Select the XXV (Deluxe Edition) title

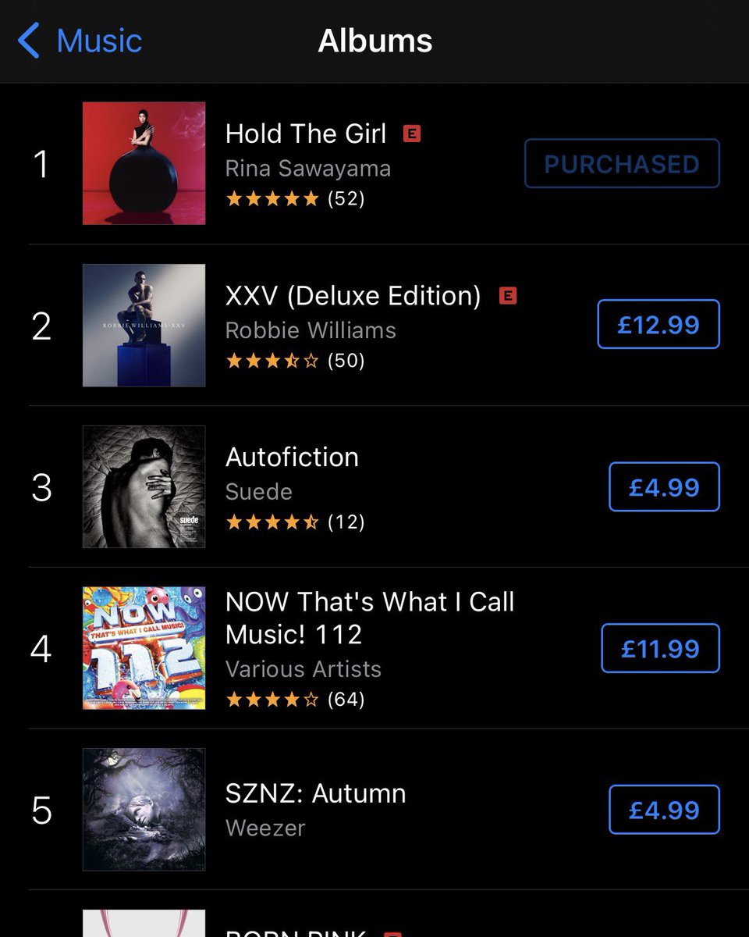pos(353,296)
